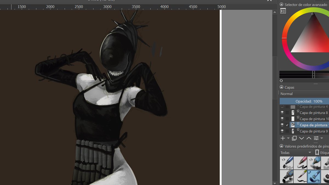
Task: Click the Etiquetas bookmark tag icon
Action: point(317,152)
